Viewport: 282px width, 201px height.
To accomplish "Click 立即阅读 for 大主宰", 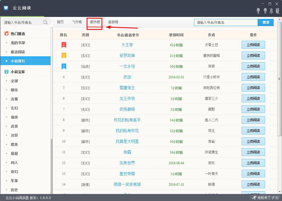I will [x=253, y=45].
